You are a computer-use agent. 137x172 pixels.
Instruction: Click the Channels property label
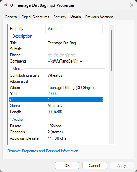(x=17, y=132)
